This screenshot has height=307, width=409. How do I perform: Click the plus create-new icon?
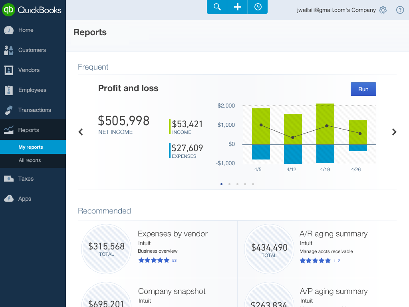237,7
